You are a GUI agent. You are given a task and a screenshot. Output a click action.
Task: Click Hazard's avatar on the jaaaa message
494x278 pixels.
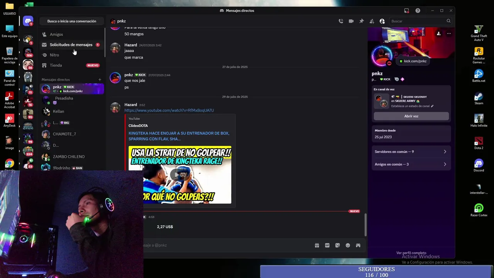coord(115,48)
